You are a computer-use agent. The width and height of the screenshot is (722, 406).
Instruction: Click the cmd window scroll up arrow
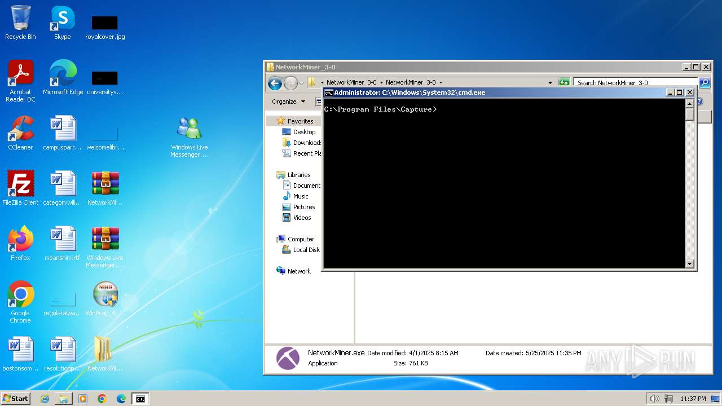(689, 104)
